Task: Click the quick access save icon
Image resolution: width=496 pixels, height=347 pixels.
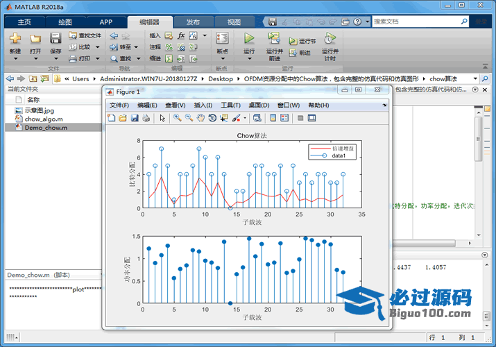Action: (273, 22)
